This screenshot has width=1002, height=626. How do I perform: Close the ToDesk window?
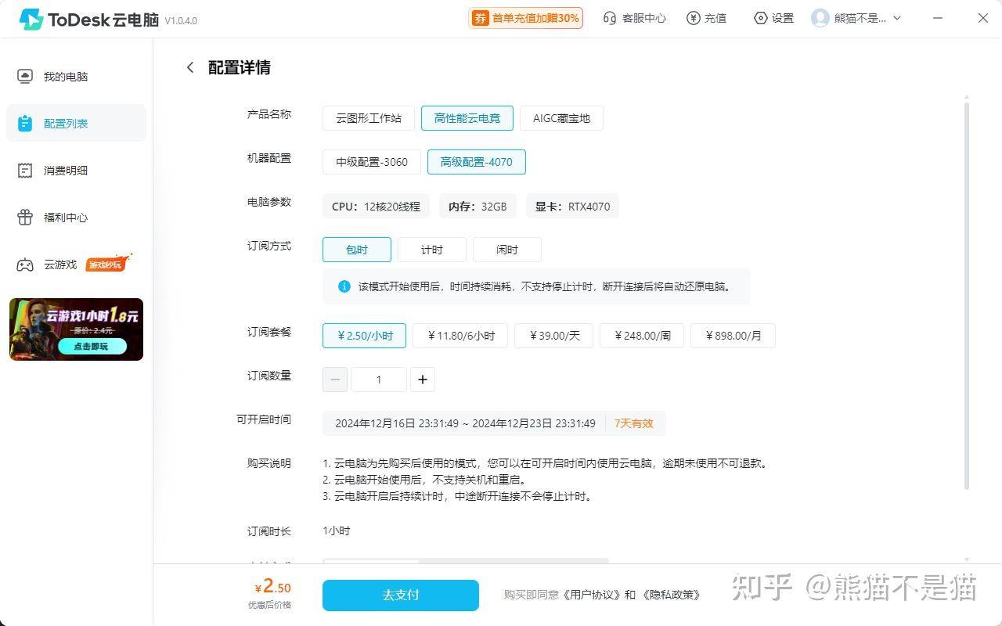[x=983, y=18]
